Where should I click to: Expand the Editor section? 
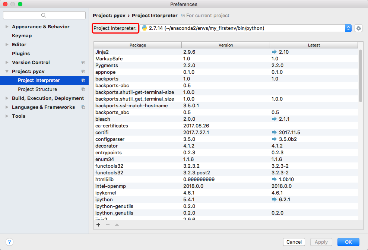[7, 45]
